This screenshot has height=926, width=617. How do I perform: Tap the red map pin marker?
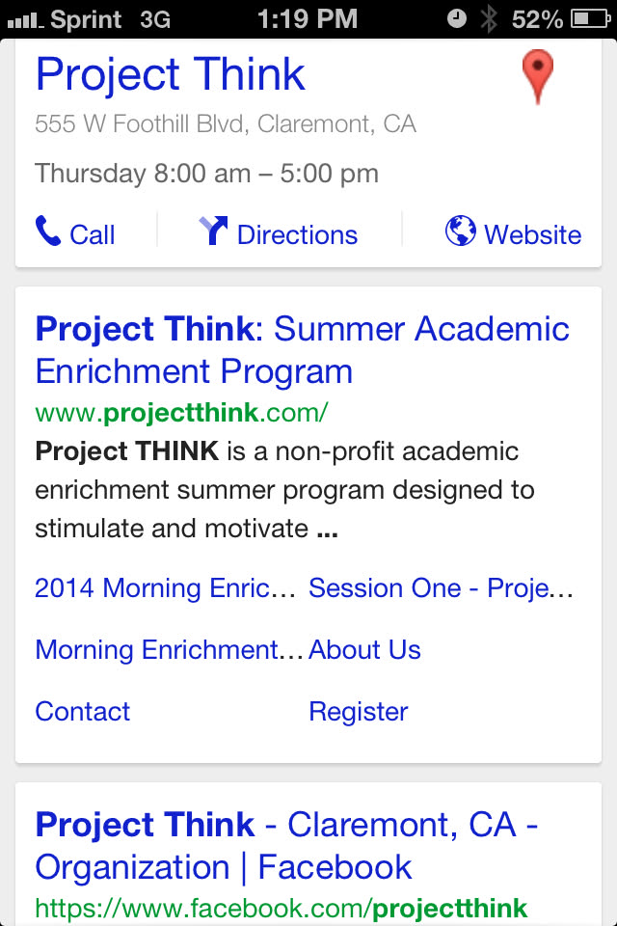pyautogui.click(x=537, y=76)
